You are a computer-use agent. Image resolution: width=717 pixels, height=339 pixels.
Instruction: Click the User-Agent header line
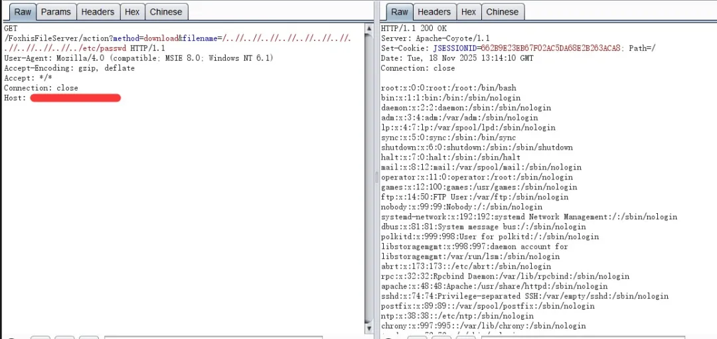(138, 58)
